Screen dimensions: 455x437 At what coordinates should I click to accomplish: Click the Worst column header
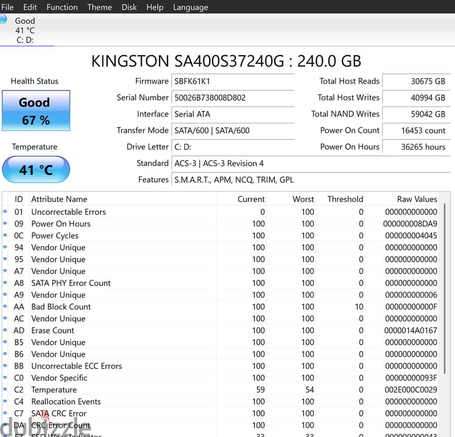pyautogui.click(x=291, y=199)
